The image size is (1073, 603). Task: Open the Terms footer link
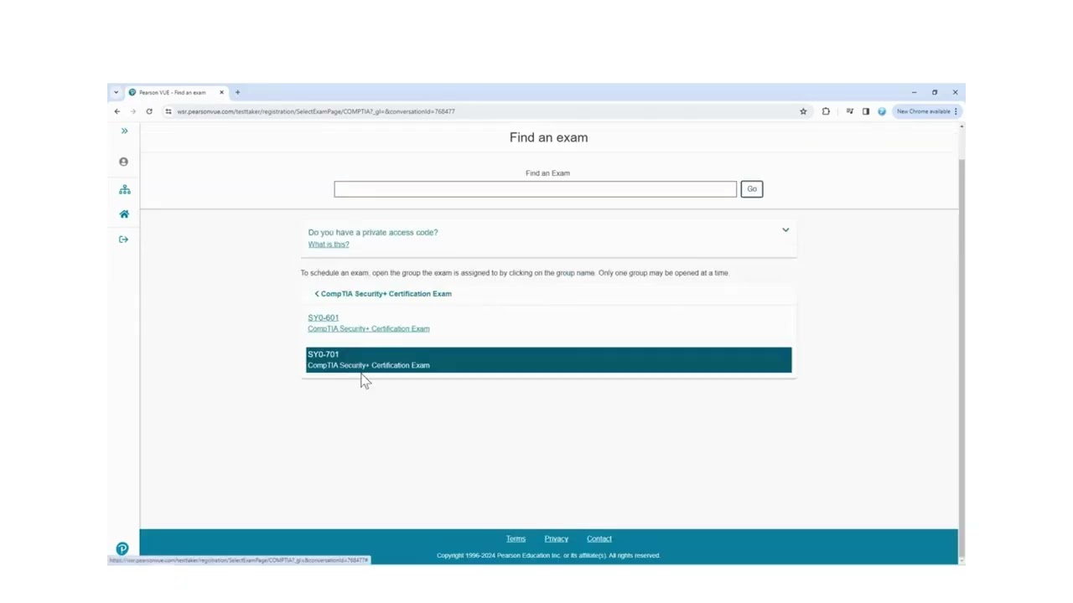tap(516, 539)
